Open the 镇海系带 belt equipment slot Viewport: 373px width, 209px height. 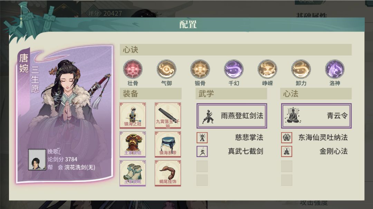click(168, 144)
